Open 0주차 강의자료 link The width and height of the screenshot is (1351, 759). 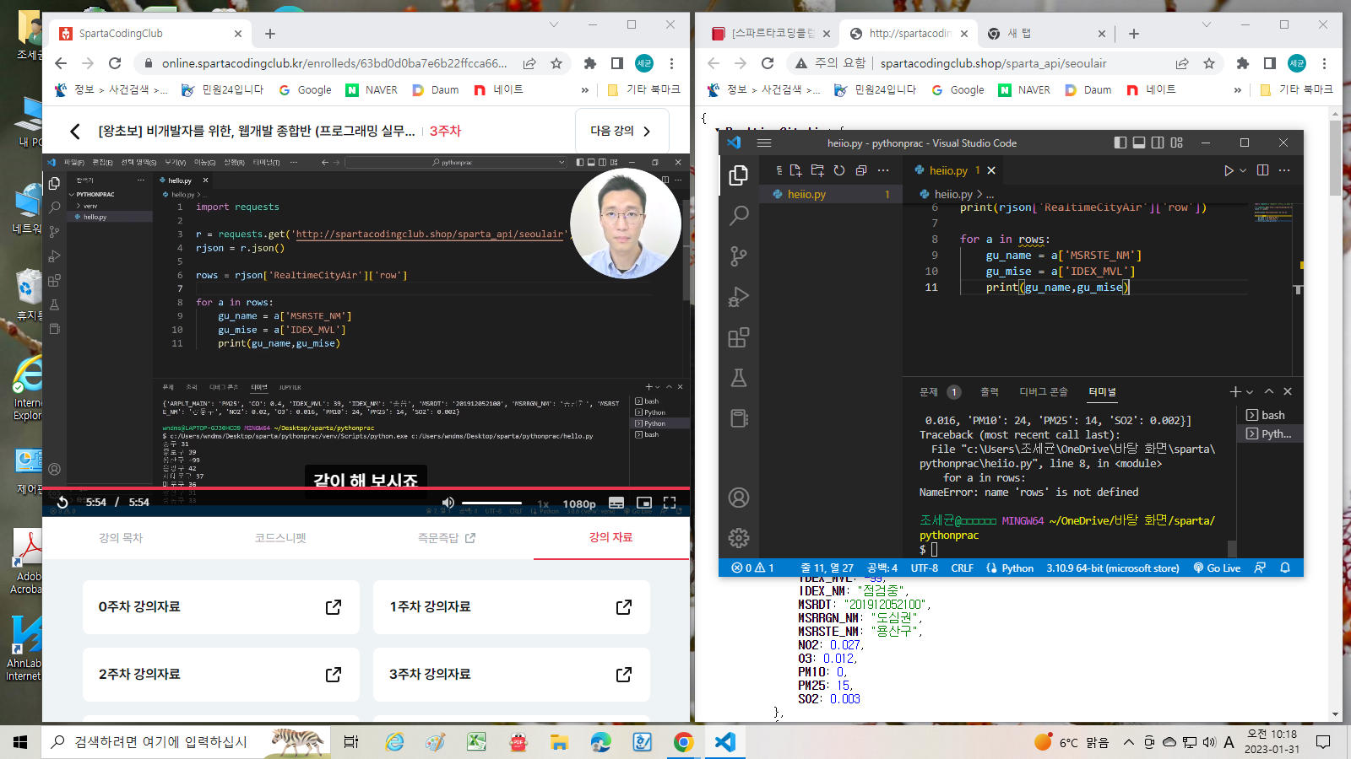pos(221,607)
